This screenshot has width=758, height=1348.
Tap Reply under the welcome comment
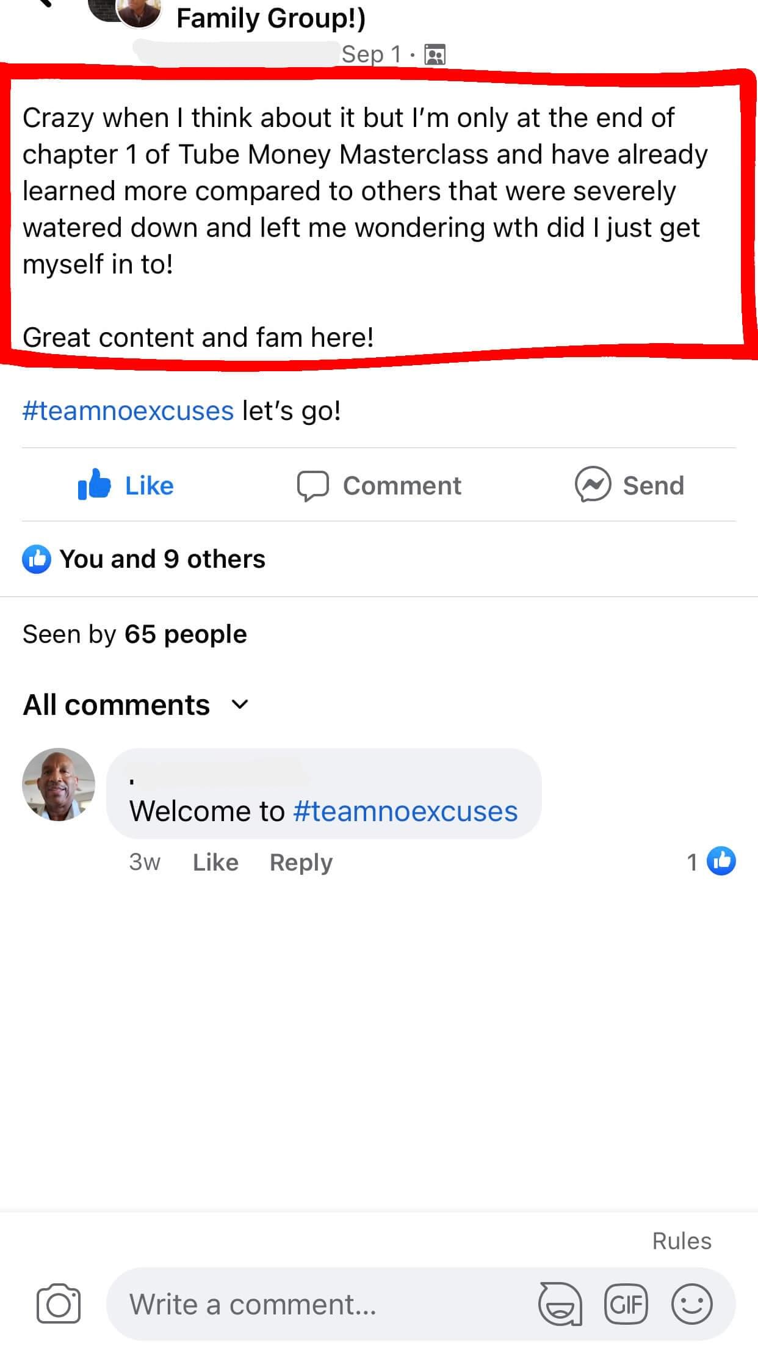pyautogui.click(x=301, y=862)
